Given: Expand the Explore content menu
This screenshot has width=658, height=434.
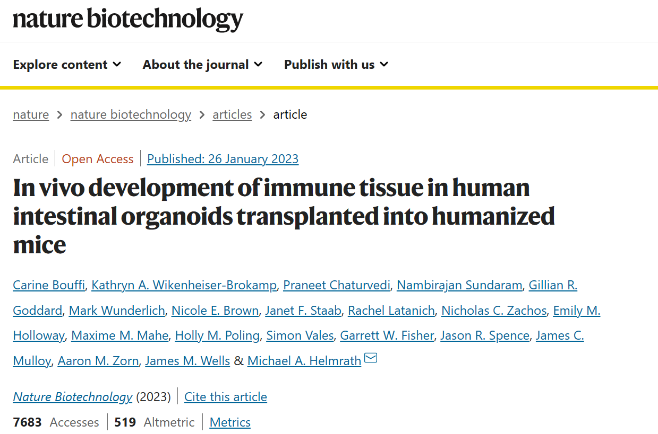Looking at the screenshot, I should (x=67, y=65).
